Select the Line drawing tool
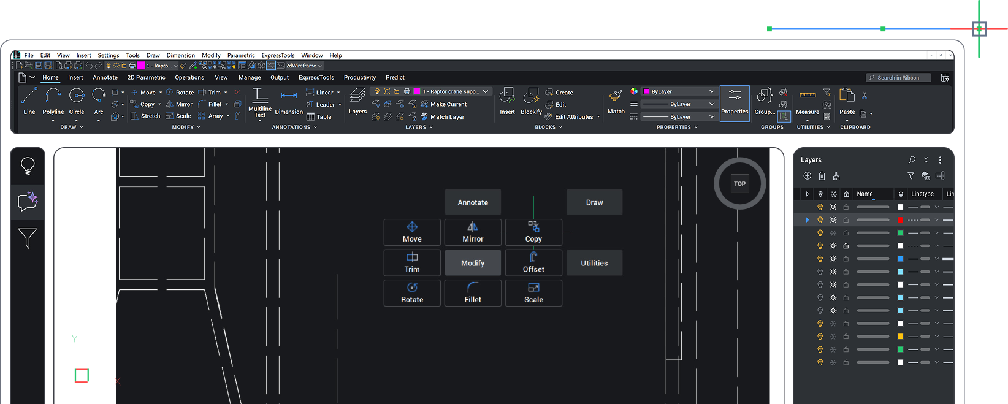This screenshot has width=1008, height=404. click(29, 101)
